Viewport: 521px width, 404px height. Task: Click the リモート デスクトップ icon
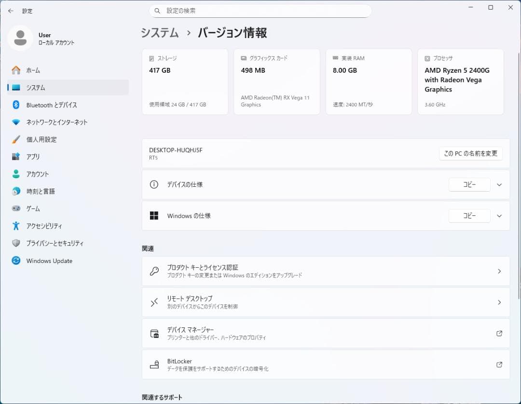[x=154, y=302]
